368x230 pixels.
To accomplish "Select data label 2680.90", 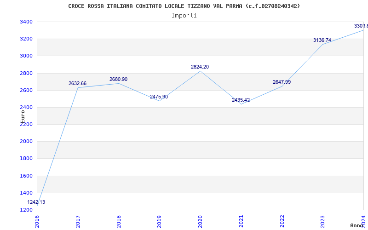I will [x=118, y=79].
